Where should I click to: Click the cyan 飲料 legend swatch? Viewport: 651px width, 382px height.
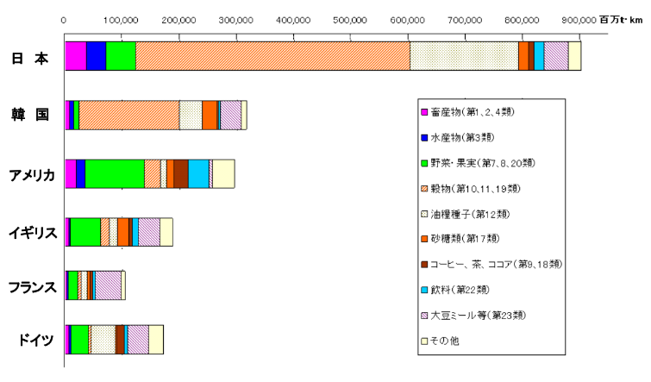tap(424, 290)
